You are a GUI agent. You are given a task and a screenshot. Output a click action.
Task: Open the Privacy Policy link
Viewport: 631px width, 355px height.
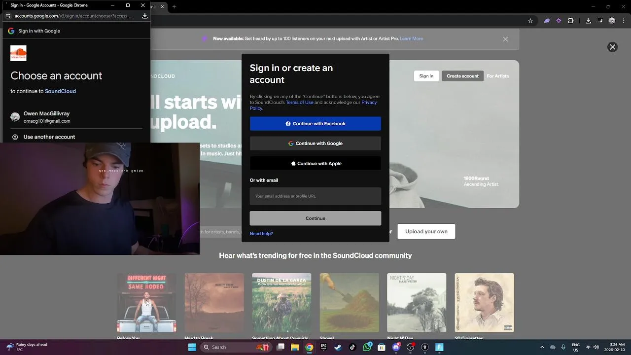(313, 106)
